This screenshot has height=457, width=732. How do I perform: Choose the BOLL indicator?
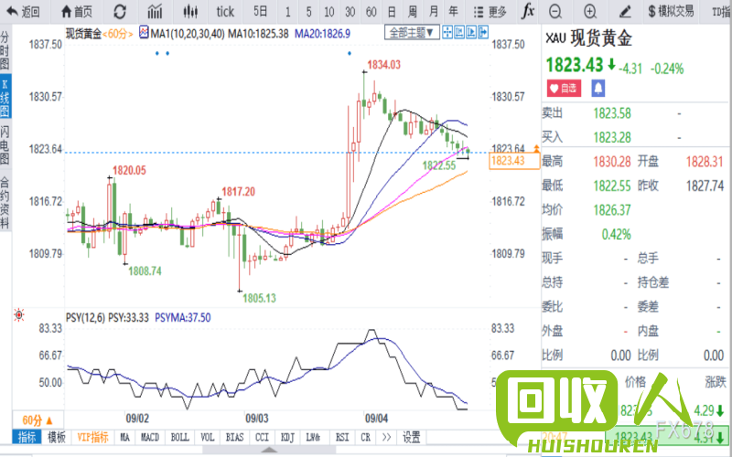(x=179, y=438)
